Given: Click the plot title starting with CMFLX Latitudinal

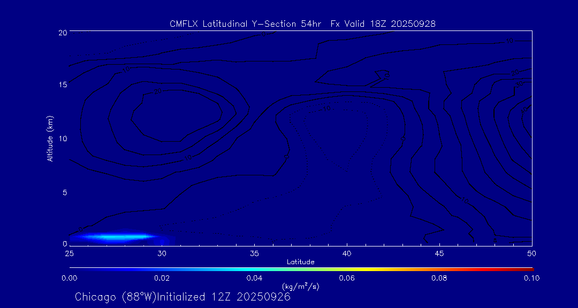Looking at the screenshot, I should coord(302,24).
